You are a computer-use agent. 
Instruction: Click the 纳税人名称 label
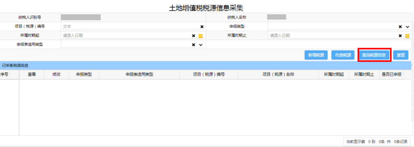[237, 17]
